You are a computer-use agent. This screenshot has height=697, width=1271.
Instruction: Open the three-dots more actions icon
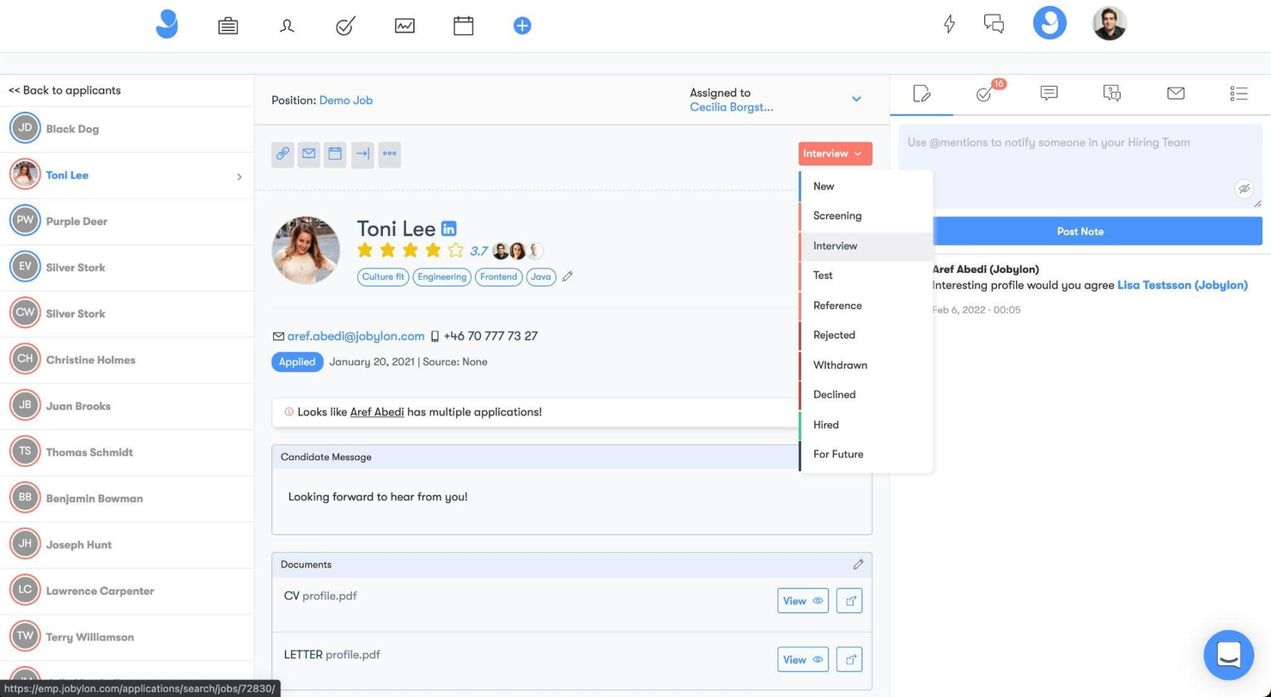[x=389, y=155]
